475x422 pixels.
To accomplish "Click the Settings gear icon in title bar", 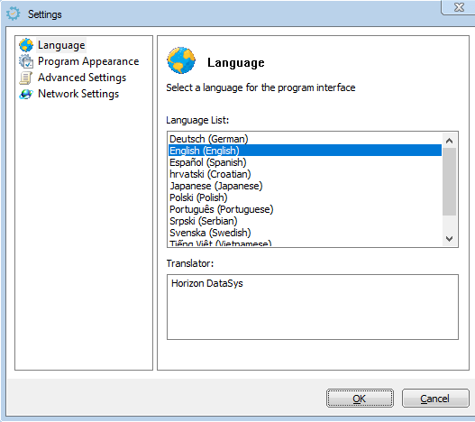I will 14,14.
